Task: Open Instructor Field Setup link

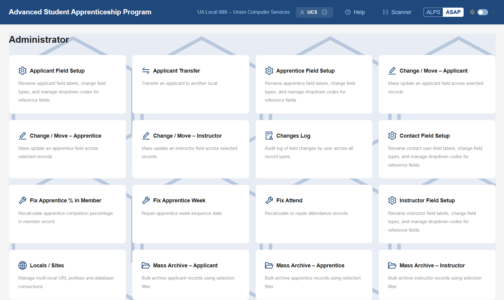Action: pyautogui.click(x=427, y=201)
